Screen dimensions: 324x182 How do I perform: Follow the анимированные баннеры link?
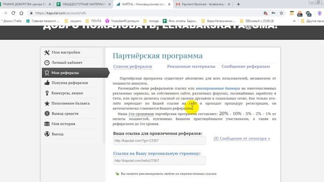coord(218,88)
